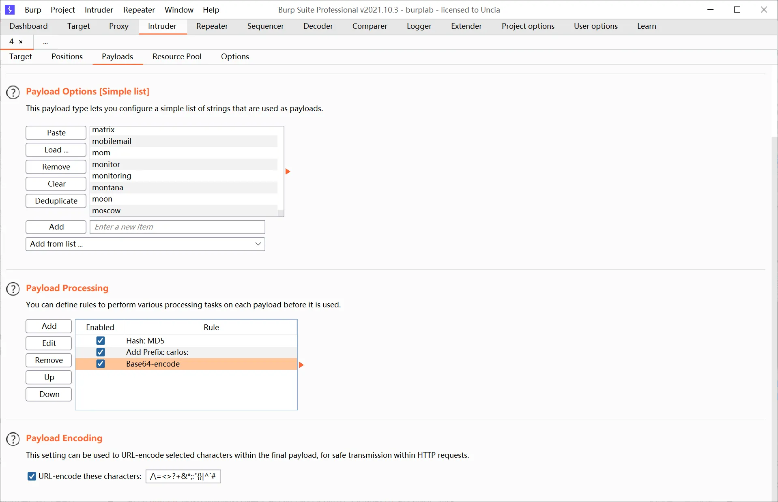Switch to the Proxy tab
The height and width of the screenshot is (502, 778).
(119, 26)
